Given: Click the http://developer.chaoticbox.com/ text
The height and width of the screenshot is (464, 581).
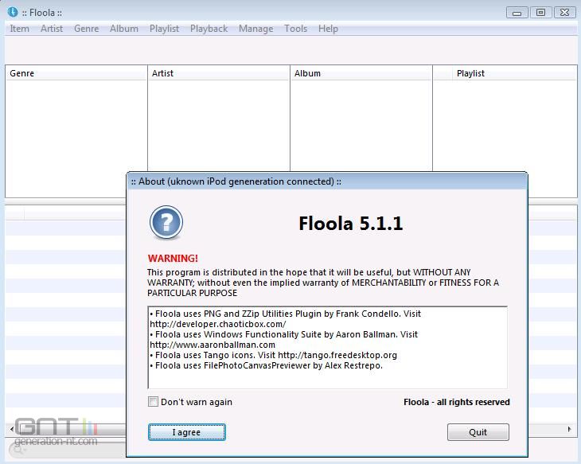Looking at the screenshot, I should [x=218, y=324].
